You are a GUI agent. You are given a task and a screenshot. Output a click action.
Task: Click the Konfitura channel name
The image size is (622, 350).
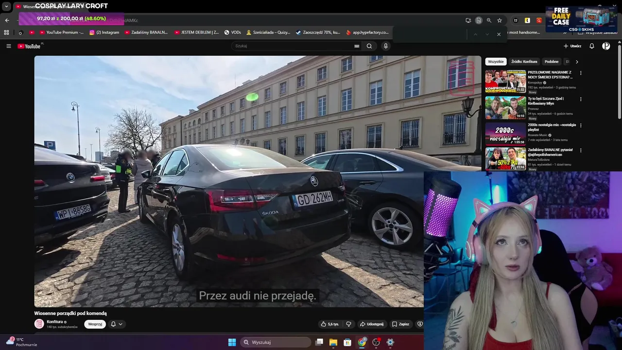pyautogui.click(x=55, y=322)
